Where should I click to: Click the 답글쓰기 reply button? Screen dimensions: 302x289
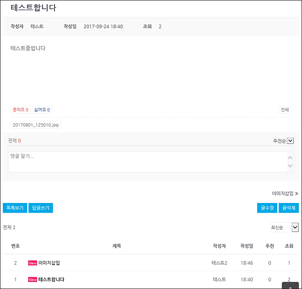click(41, 208)
